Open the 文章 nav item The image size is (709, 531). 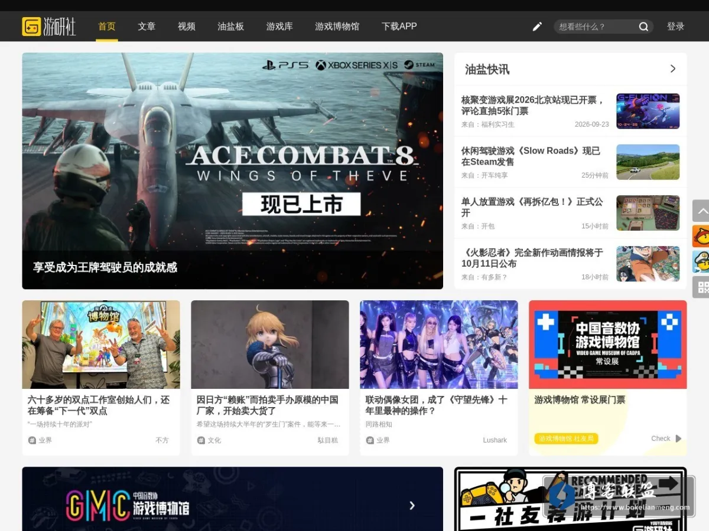[147, 27]
